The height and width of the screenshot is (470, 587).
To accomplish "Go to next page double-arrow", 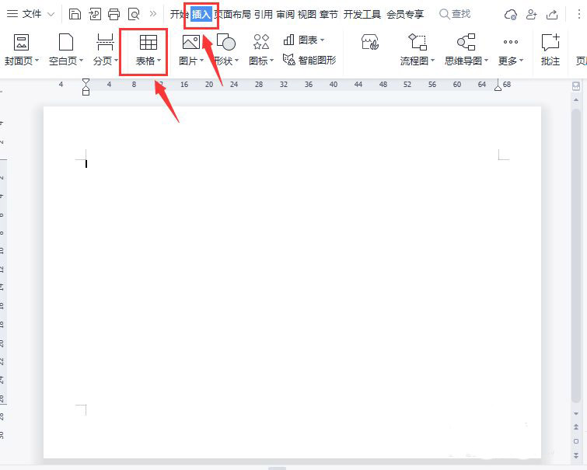I will (576, 455).
